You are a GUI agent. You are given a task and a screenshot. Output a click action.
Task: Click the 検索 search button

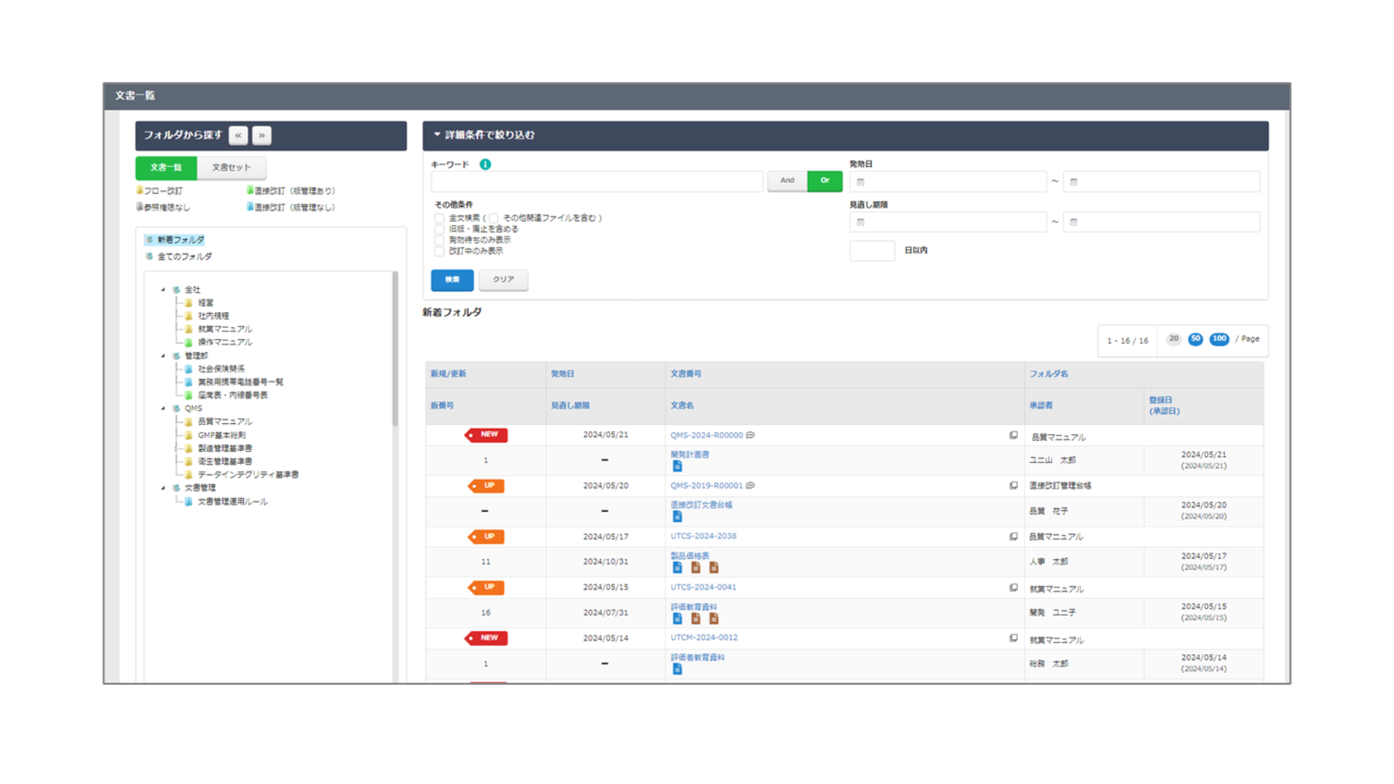click(452, 279)
